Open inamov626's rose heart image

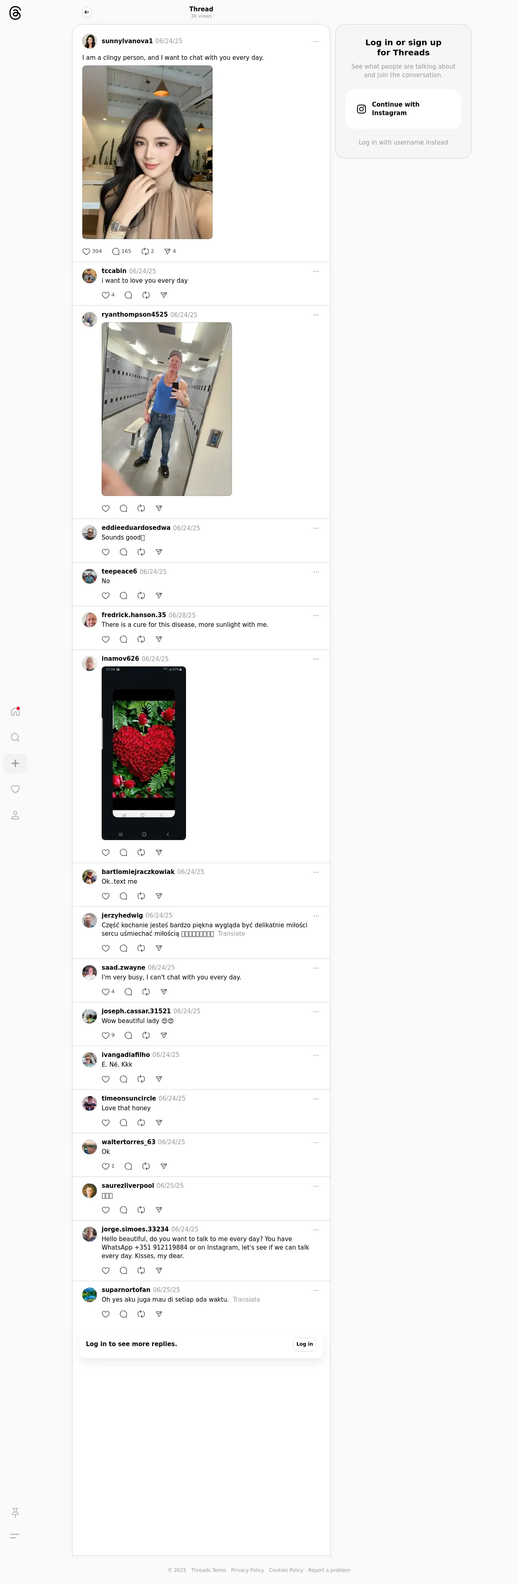(x=144, y=753)
